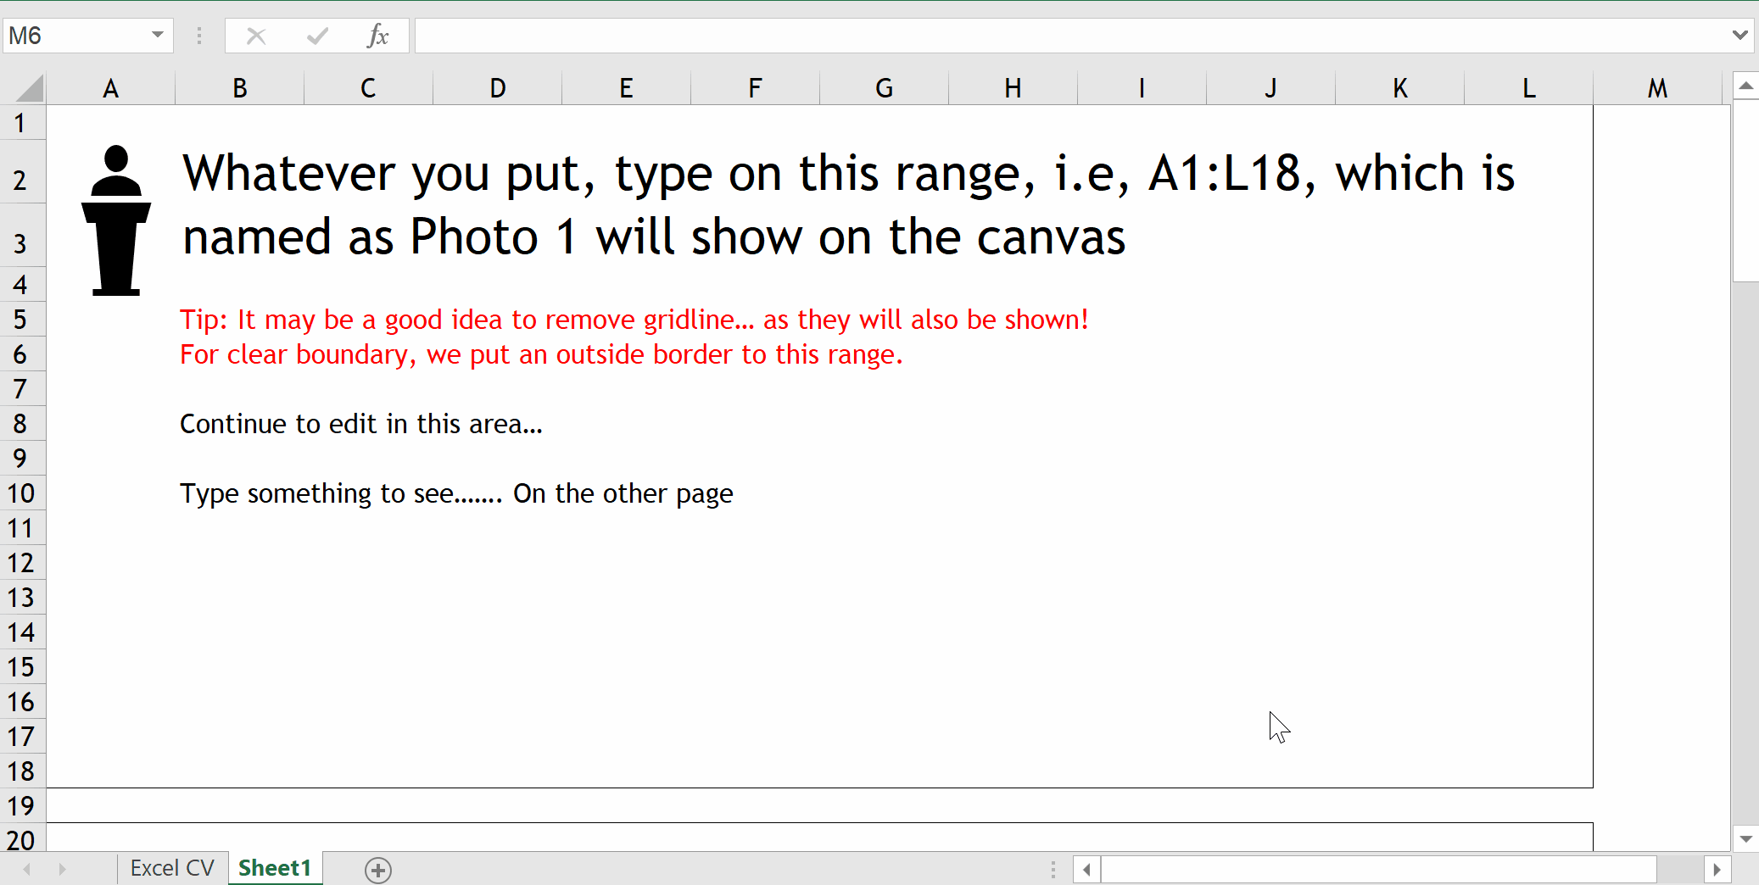Click the next sheet navigation arrow

[x=62, y=869]
